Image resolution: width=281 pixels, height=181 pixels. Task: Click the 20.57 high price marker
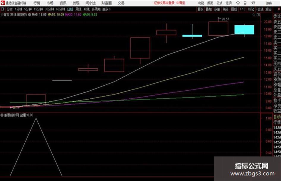point(225,19)
